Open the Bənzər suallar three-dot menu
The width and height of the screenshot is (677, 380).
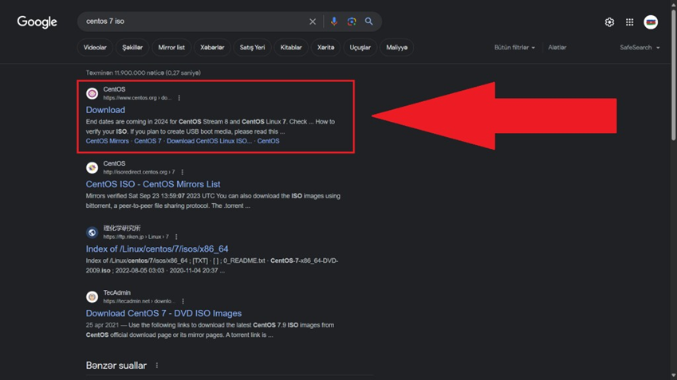[x=157, y=366]
